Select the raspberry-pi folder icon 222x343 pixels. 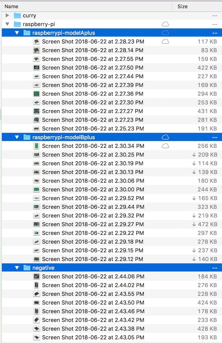pyautogui.click(x=17, y=24)
